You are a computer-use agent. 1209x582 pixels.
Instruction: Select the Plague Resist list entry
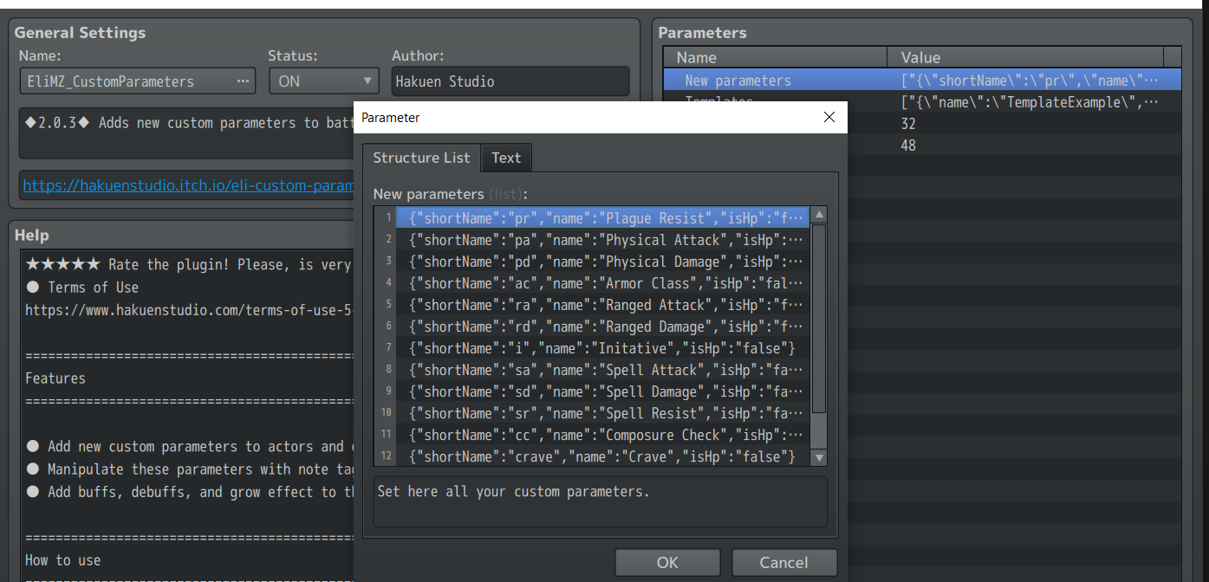coord(602,218)
